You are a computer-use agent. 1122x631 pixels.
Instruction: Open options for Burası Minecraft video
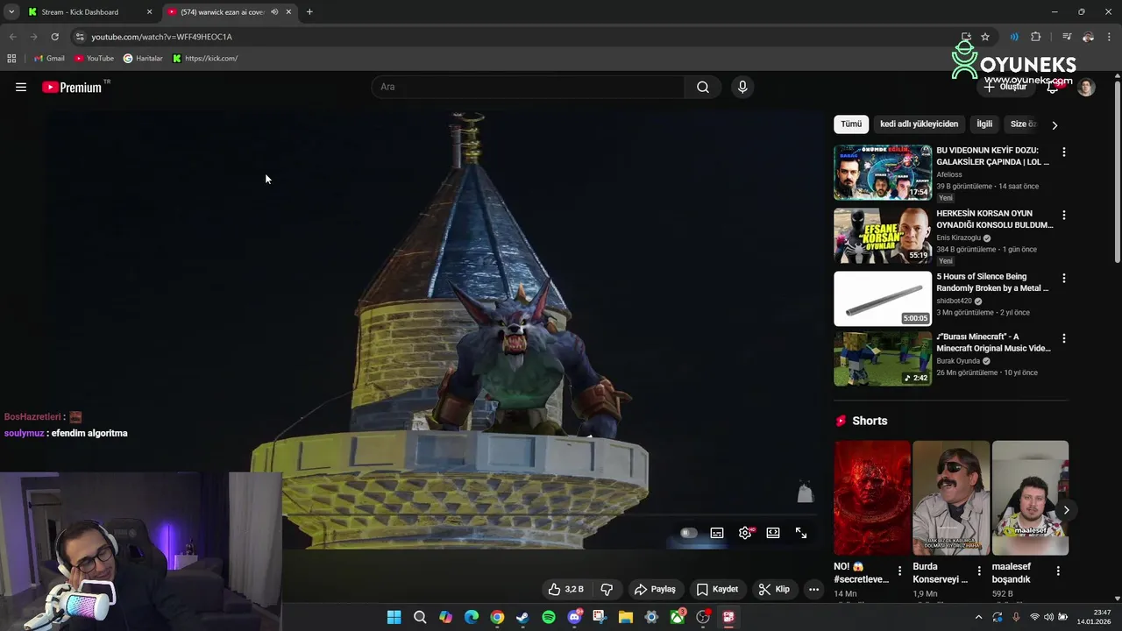[1064, 338]
